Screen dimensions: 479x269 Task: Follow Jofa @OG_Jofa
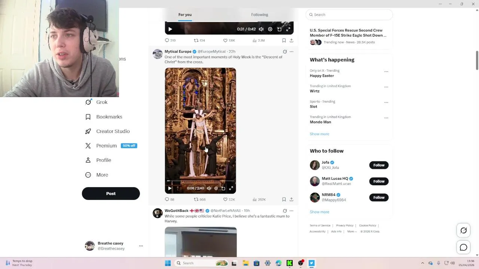click(x=379, y=165)
